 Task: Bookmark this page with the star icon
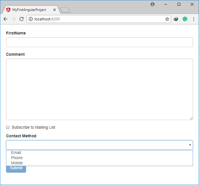coord(167,19)
